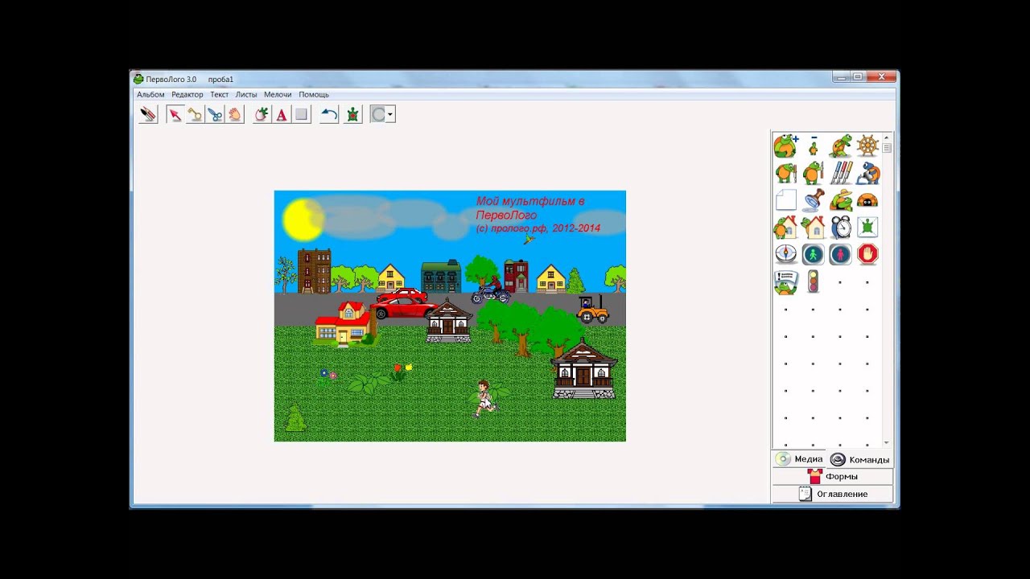Open the Помощь menu

tap(314, 94)
